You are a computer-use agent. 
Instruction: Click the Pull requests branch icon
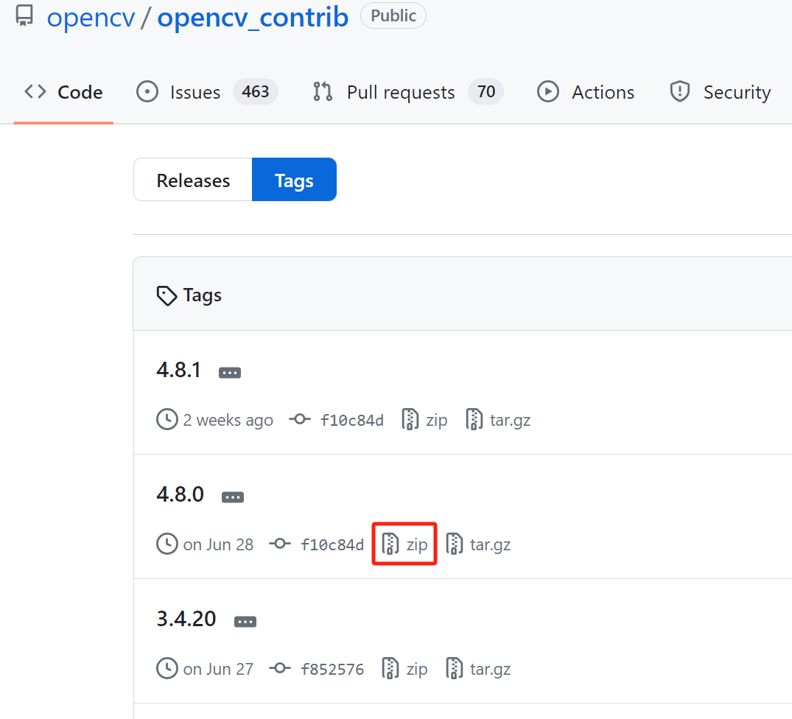coord(322,92)
